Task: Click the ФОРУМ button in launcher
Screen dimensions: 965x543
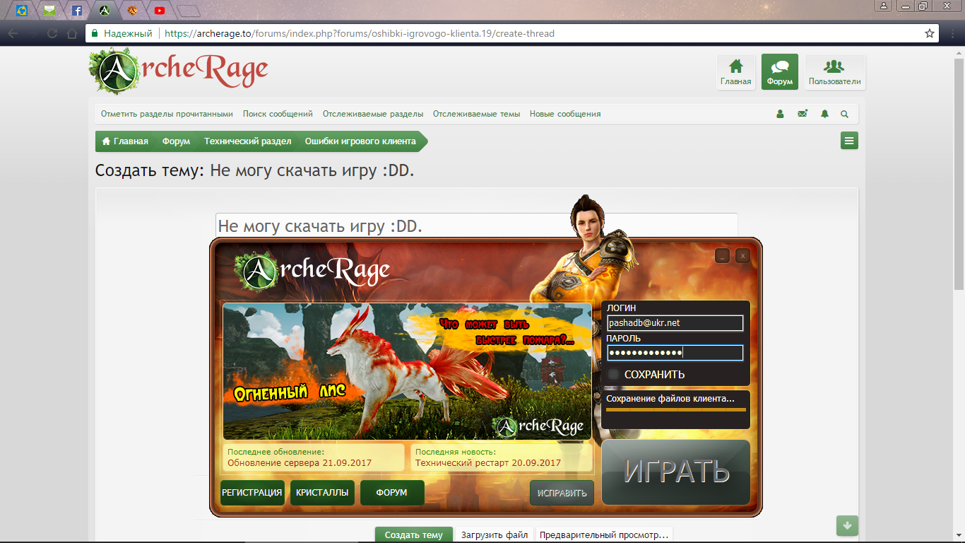Action: (x=392, y=493)
